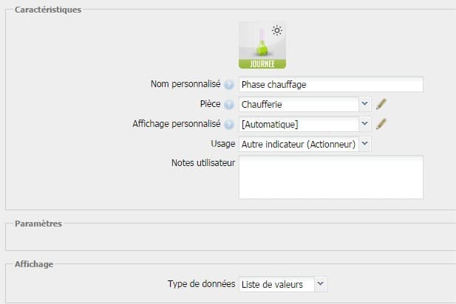Click the Paramètres section heading
The image size is (456, 304).
38,224
